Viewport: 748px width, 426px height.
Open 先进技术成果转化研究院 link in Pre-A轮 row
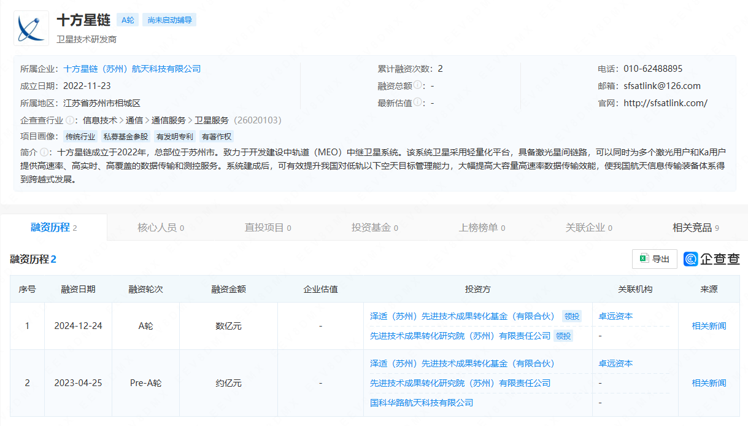(460, 383)
